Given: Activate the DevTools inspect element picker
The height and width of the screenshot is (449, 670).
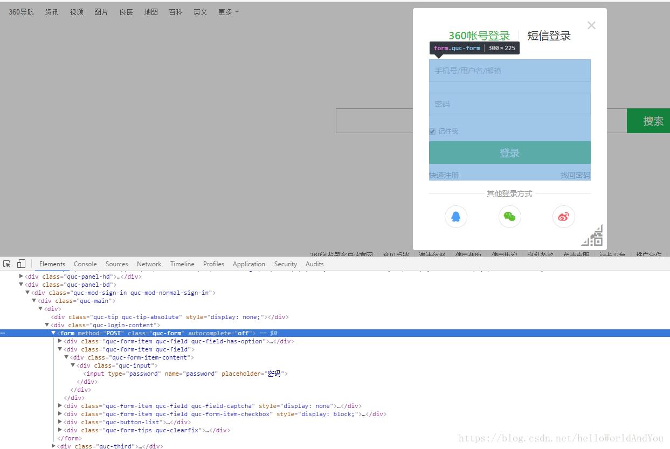Looking at the screenshot, I should click(x=7, y=264).
